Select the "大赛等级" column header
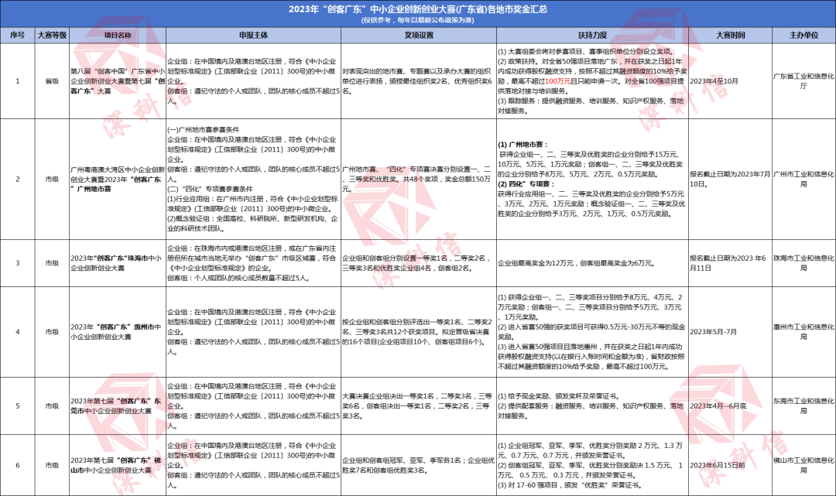 pyautogui.click(x=52, y=35)
